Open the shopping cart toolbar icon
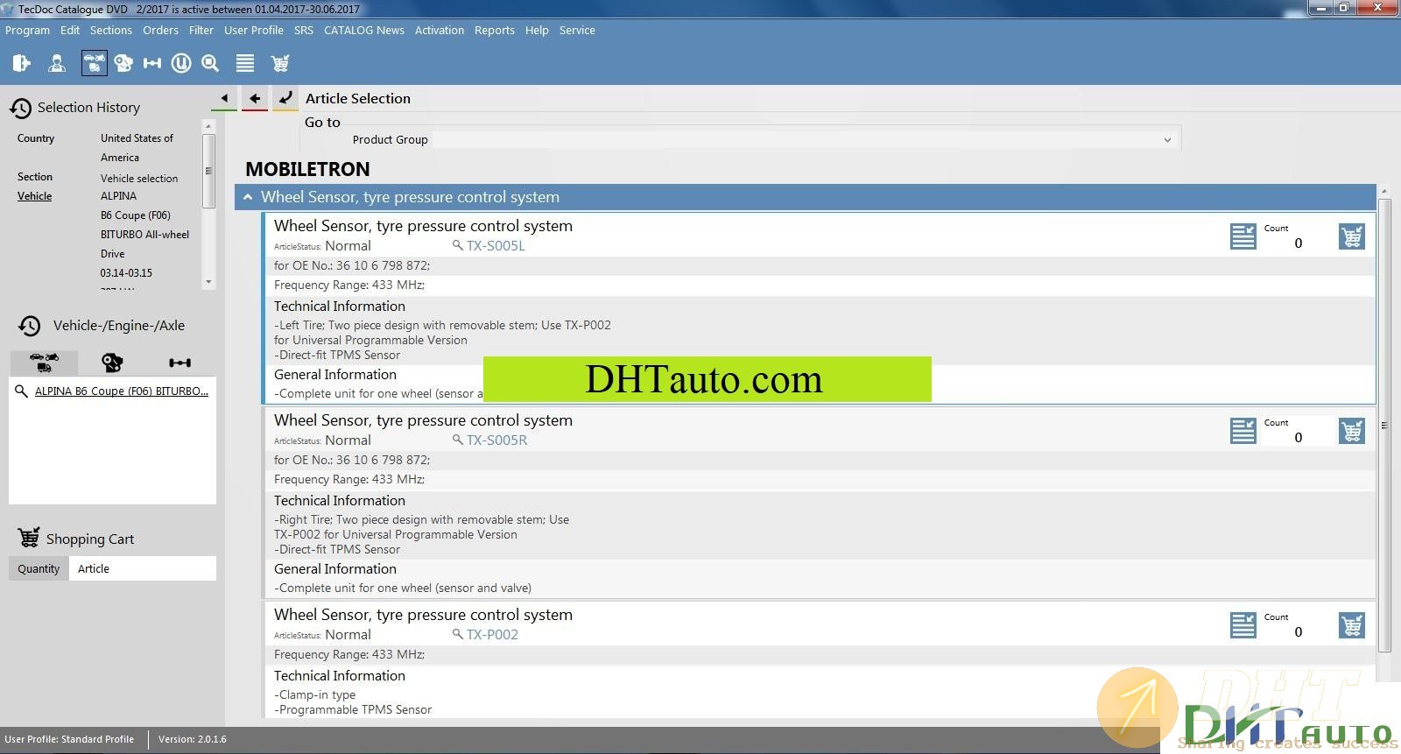1401x754 pixels. (x=280, y=63)
